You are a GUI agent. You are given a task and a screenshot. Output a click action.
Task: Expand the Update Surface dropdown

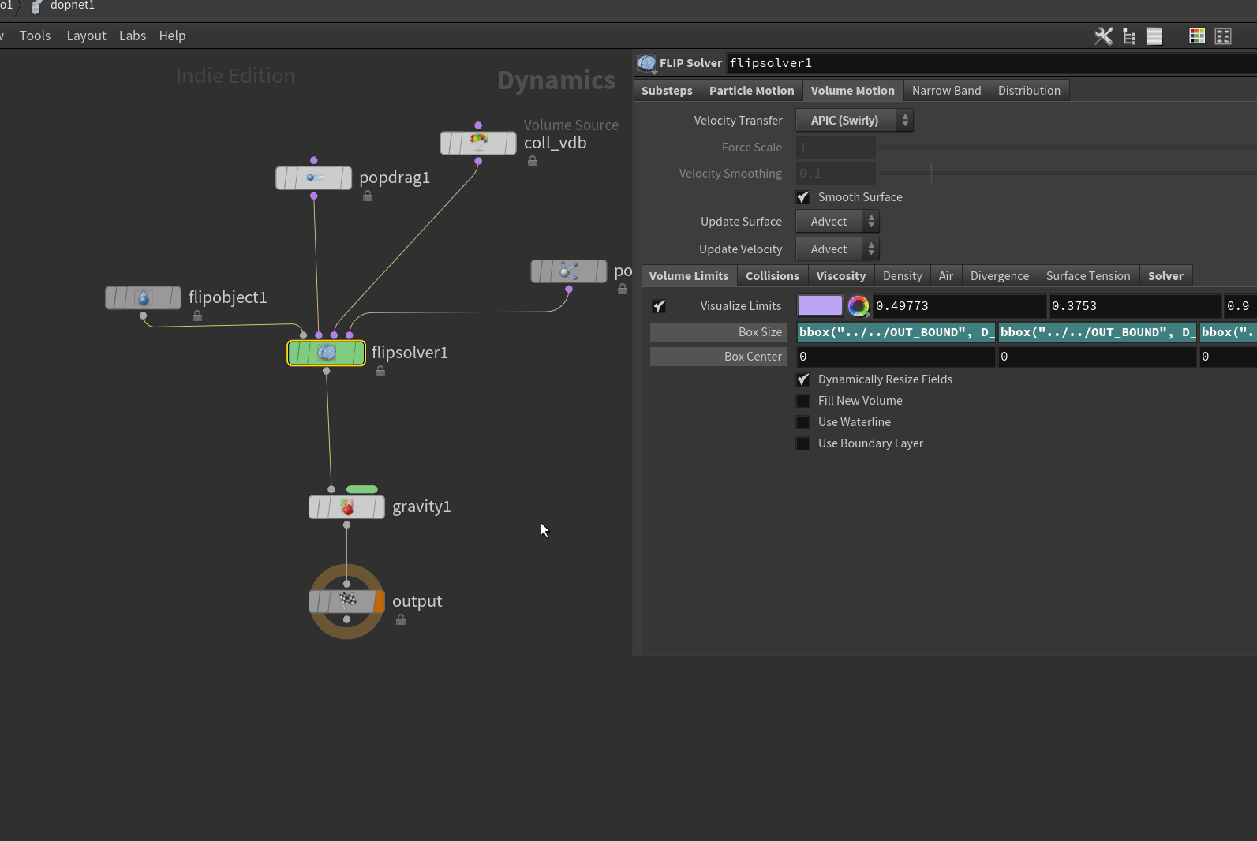[837, 222]
